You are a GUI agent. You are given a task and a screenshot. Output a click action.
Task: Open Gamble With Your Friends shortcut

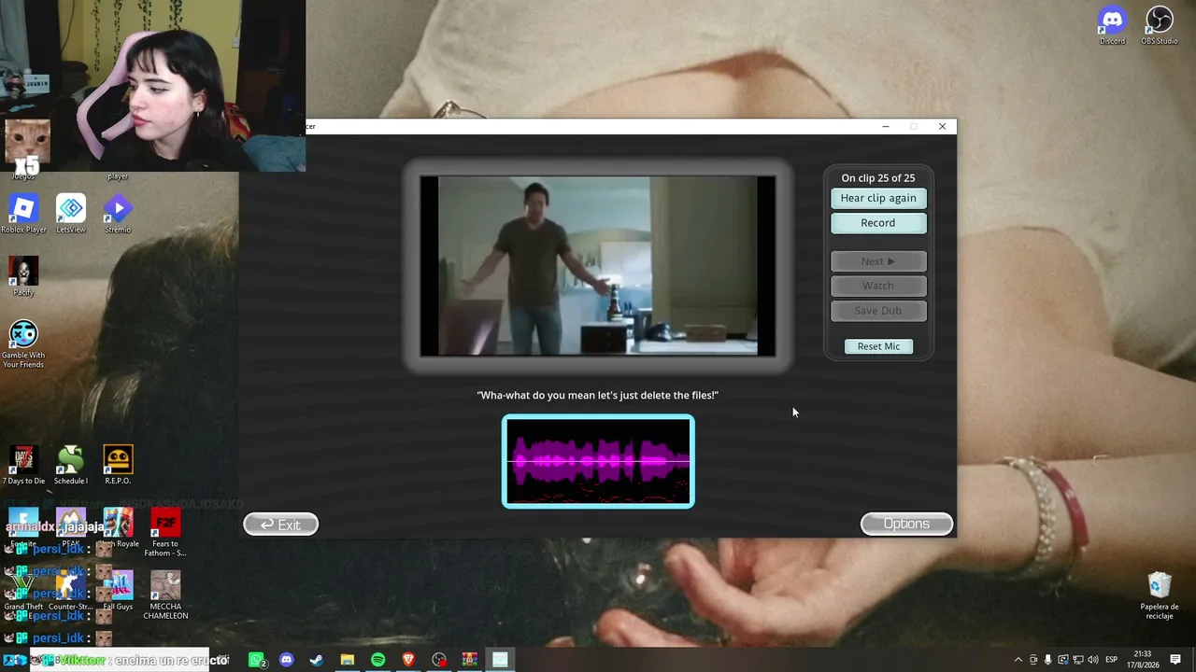pos(23,343)
